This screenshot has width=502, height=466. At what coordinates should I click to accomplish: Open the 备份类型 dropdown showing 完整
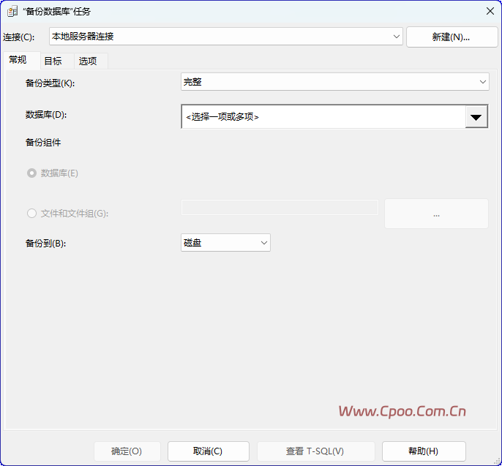[x=335, y=82]
